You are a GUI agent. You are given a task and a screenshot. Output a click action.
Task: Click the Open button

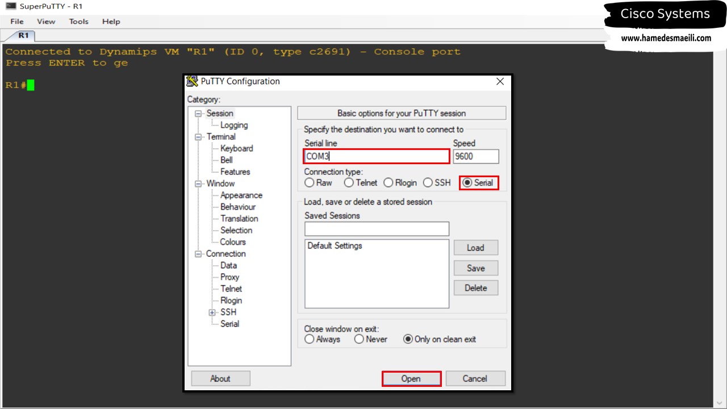click(x=411, y=379)
